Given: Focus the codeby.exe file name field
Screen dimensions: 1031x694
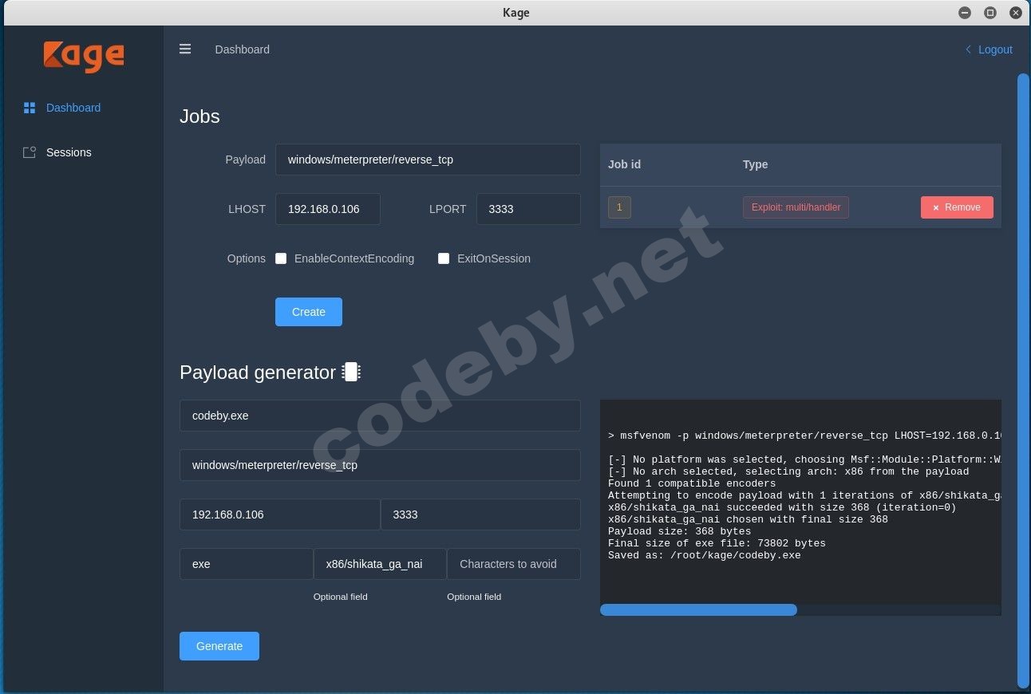Looking at the screenshot, I should point(380,416).
